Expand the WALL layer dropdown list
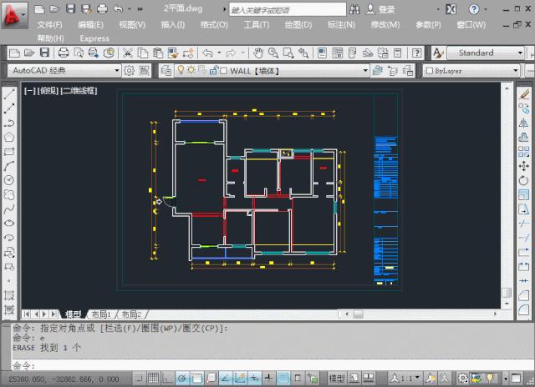 click(364, 71)
